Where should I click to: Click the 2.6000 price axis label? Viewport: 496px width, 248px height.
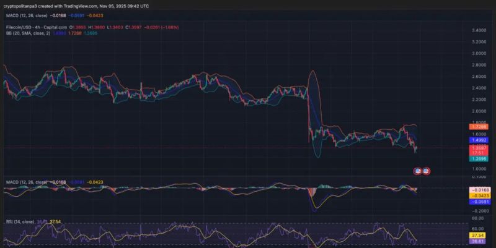[x=479, y=76]
